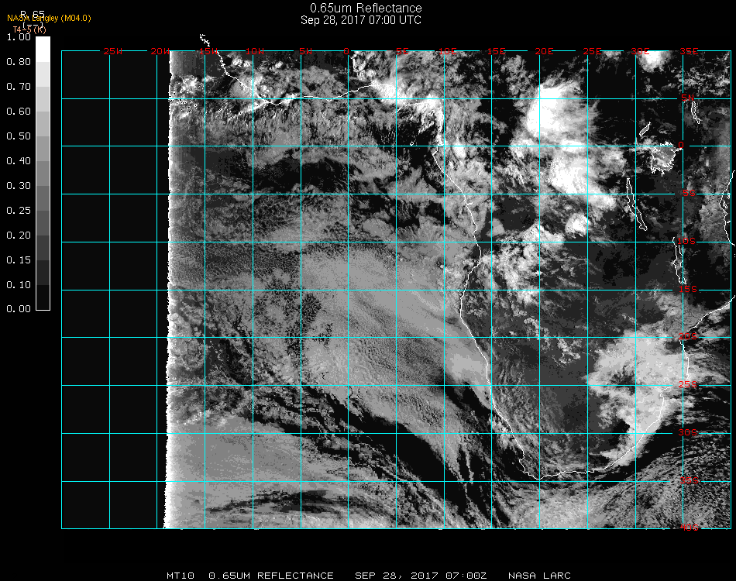Click the 0.30 legend value
Viewport: 736px width, 581px height.
point(19,187)
